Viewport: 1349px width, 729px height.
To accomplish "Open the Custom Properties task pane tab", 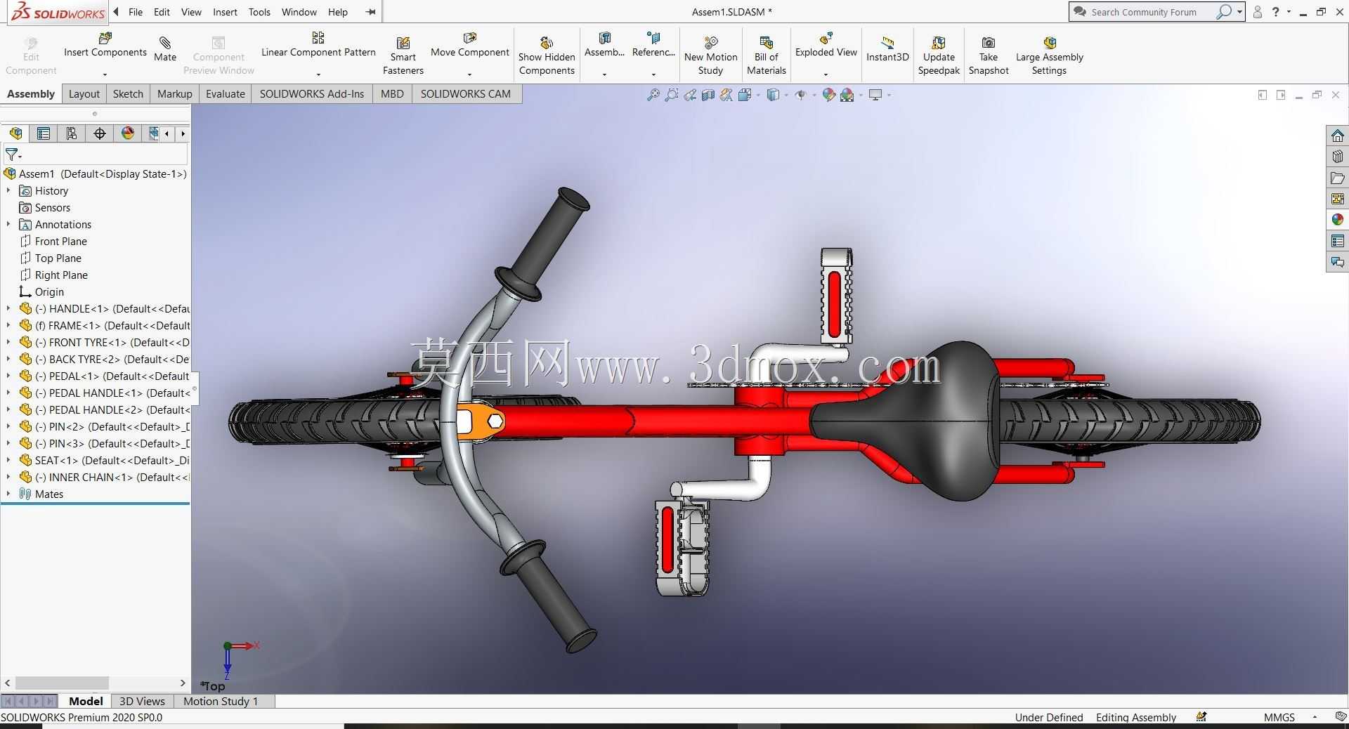I will 1337,241.
